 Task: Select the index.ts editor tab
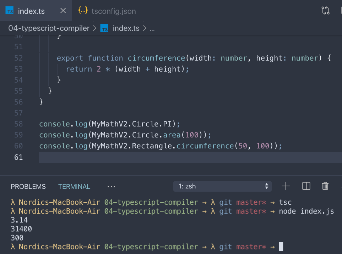(36, 11)
